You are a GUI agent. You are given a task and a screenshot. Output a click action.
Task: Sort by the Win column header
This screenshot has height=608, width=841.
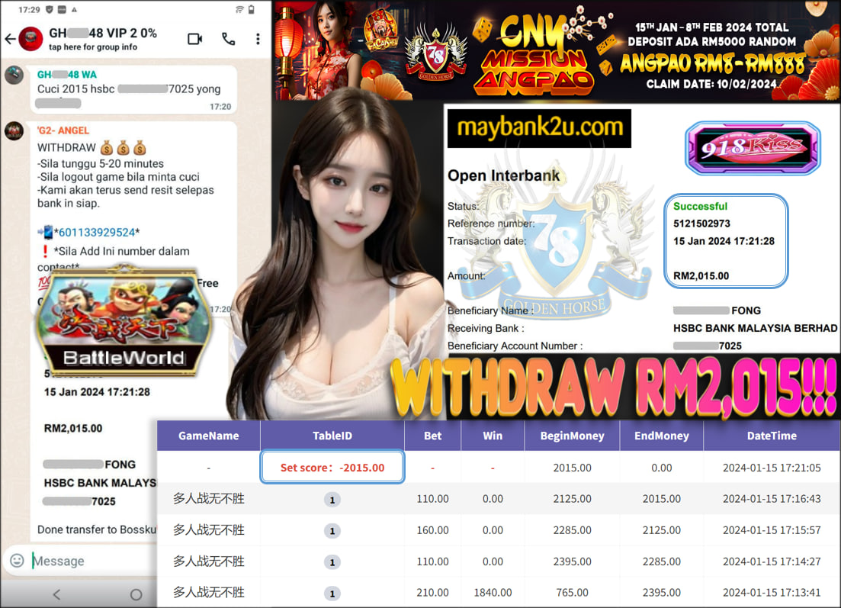click(493, 436)
